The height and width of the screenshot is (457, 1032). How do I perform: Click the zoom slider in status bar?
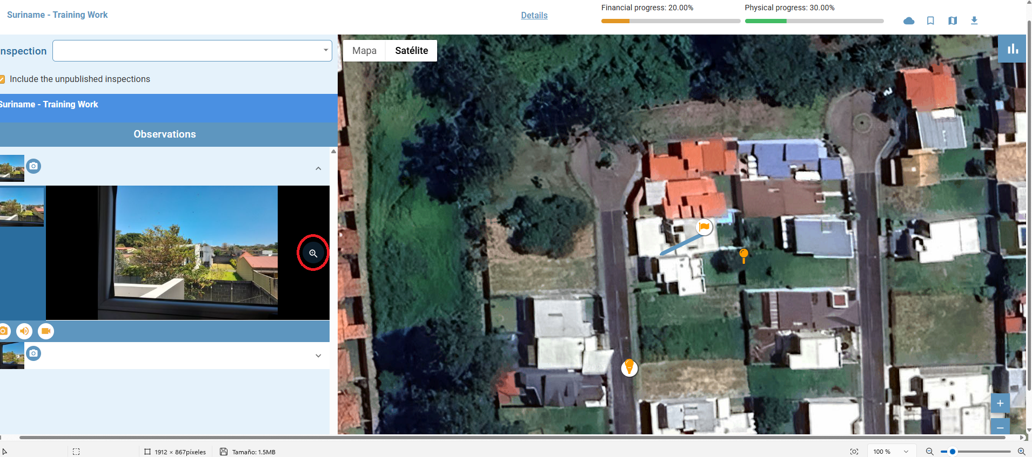pyautogui.click(x=976, y=452)
